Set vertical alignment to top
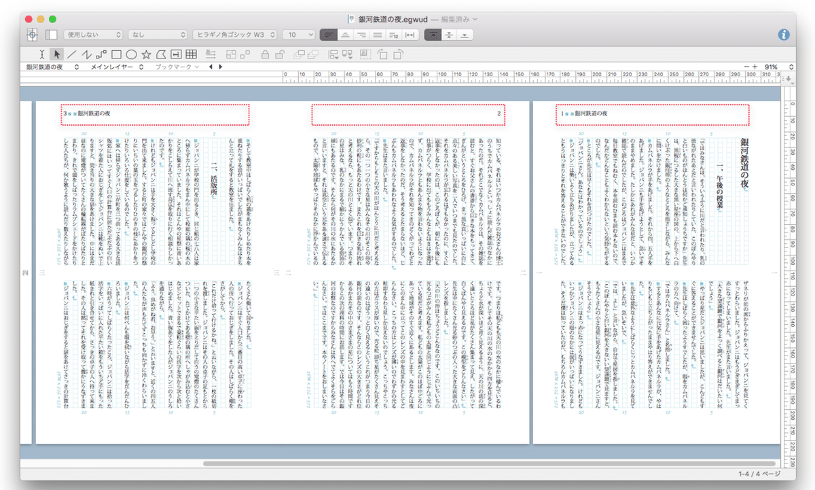 click(433, 34)
